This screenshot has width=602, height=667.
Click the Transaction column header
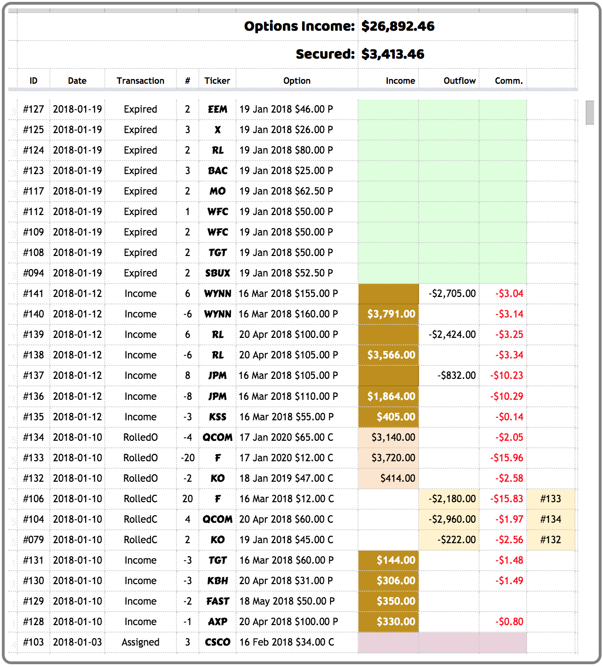tap(141, 81)
